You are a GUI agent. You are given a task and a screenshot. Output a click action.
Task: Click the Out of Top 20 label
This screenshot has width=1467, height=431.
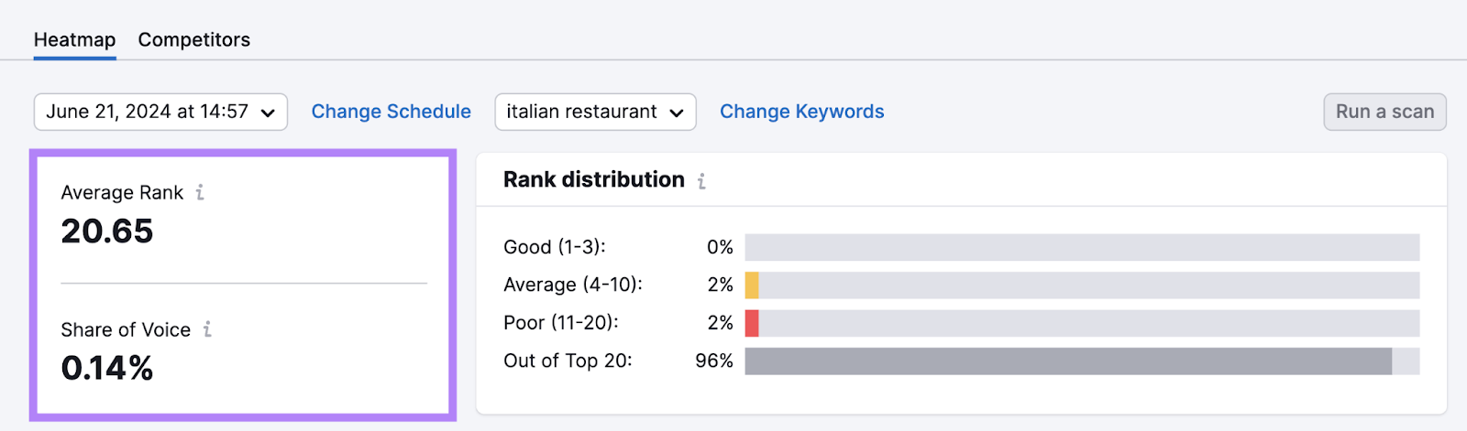pyautogui.click(x=568, y=361)
